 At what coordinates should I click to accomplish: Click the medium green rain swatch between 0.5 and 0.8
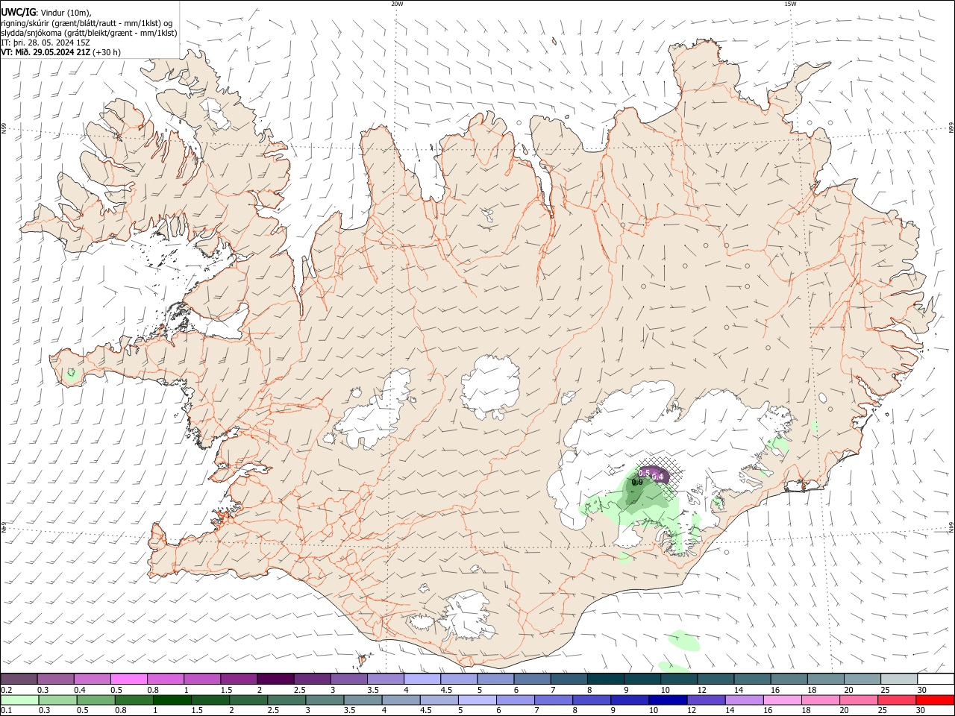pos(95,700)
